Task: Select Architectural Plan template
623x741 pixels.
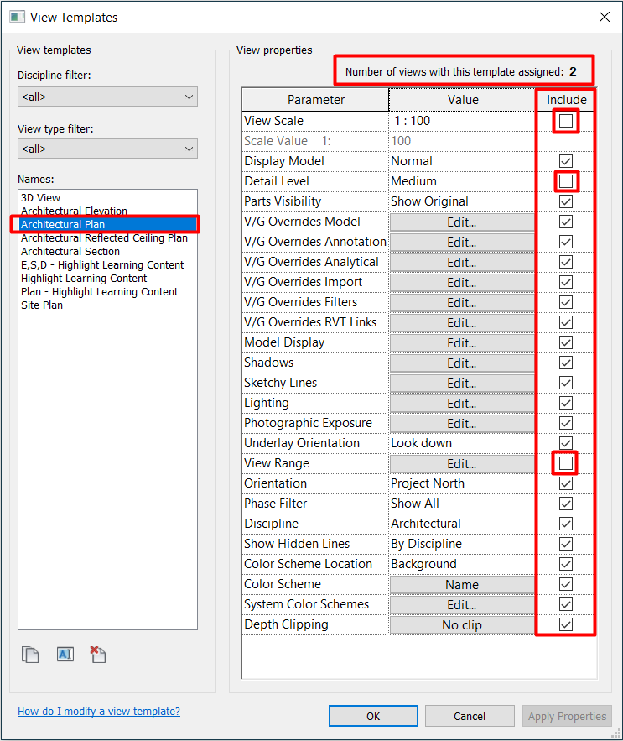Action: pyautogui.click(x=107, y=224)
